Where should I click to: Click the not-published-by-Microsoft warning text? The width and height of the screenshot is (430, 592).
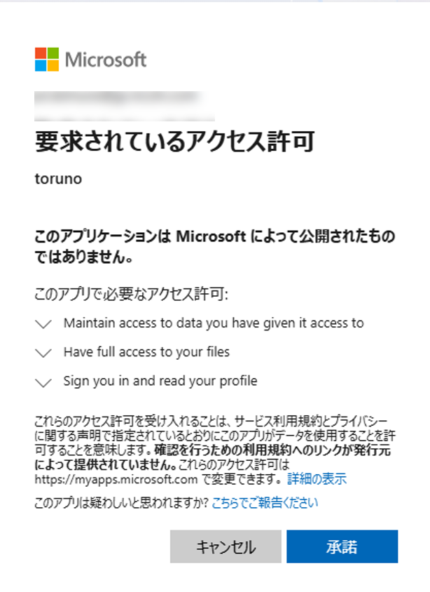[214, 246]
